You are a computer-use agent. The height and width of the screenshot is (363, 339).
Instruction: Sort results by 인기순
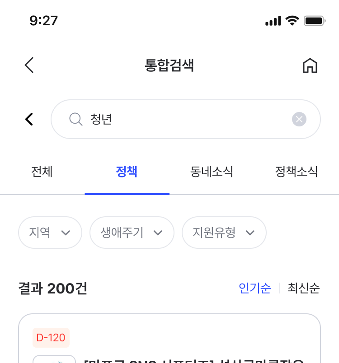pyautogui.click(x=254, y=288)
